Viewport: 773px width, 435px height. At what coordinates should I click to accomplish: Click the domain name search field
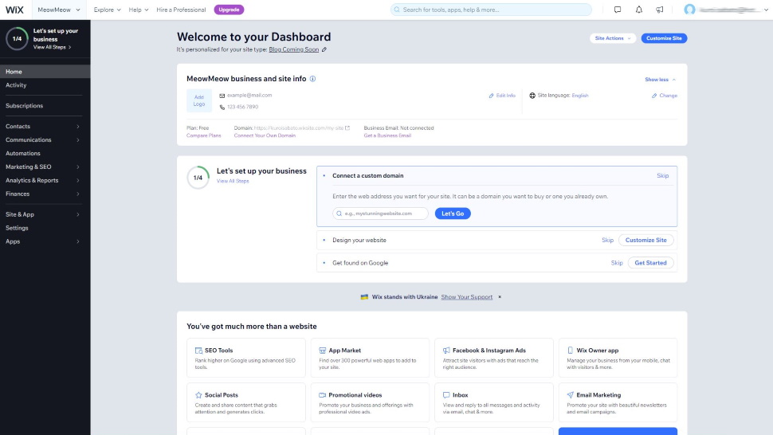[x=381, y=214]
